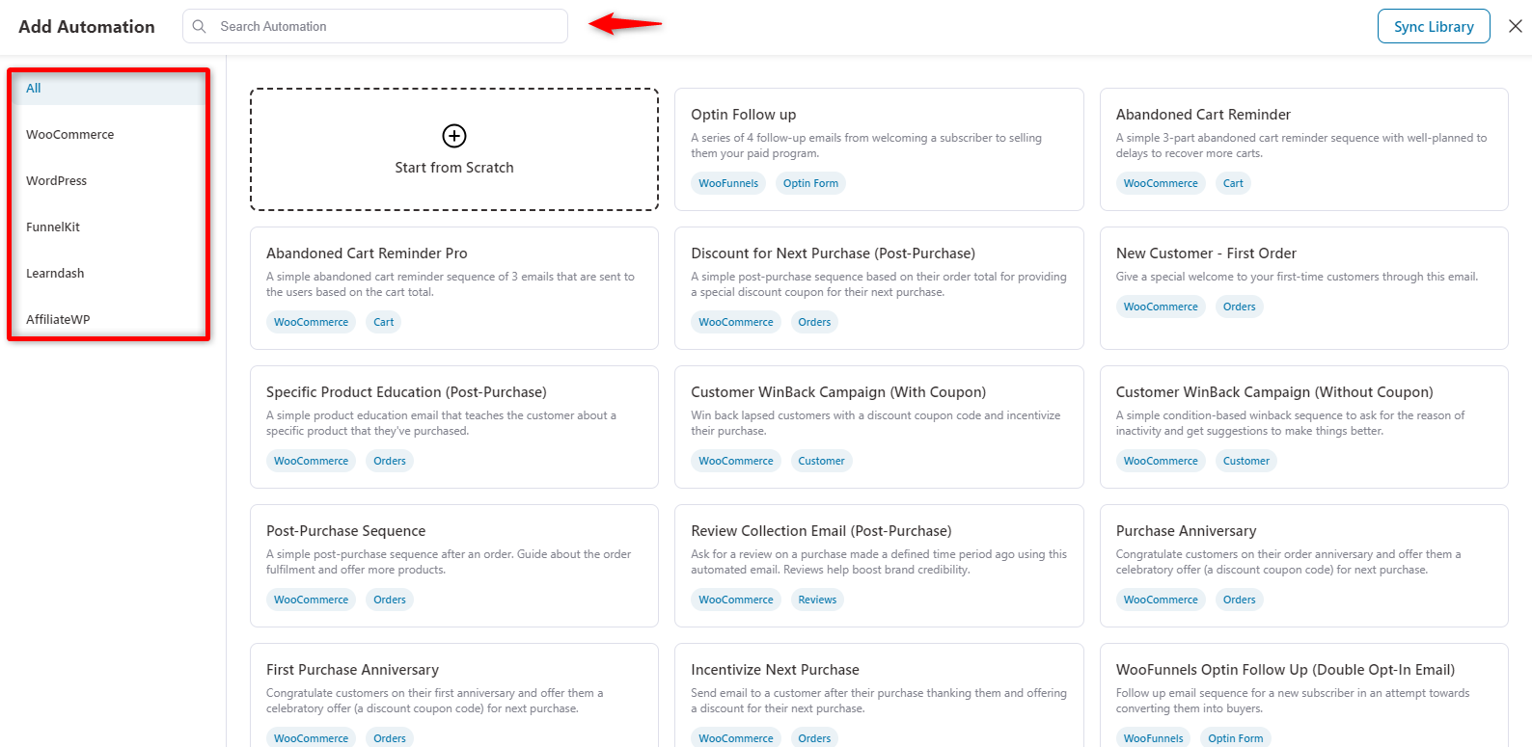
Task: Click WooCommerce tag on Post-Purchase Sequence
Action: click(311, 600)
